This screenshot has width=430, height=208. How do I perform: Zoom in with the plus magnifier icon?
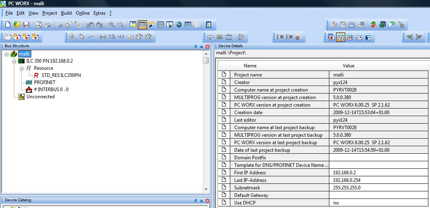point(112,25)
